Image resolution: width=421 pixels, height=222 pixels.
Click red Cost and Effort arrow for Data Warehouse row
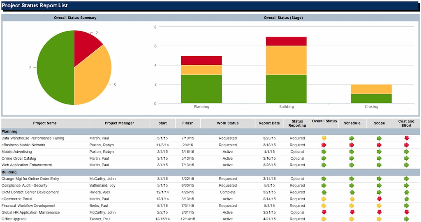pyautogui.click(x=407, y=138)
